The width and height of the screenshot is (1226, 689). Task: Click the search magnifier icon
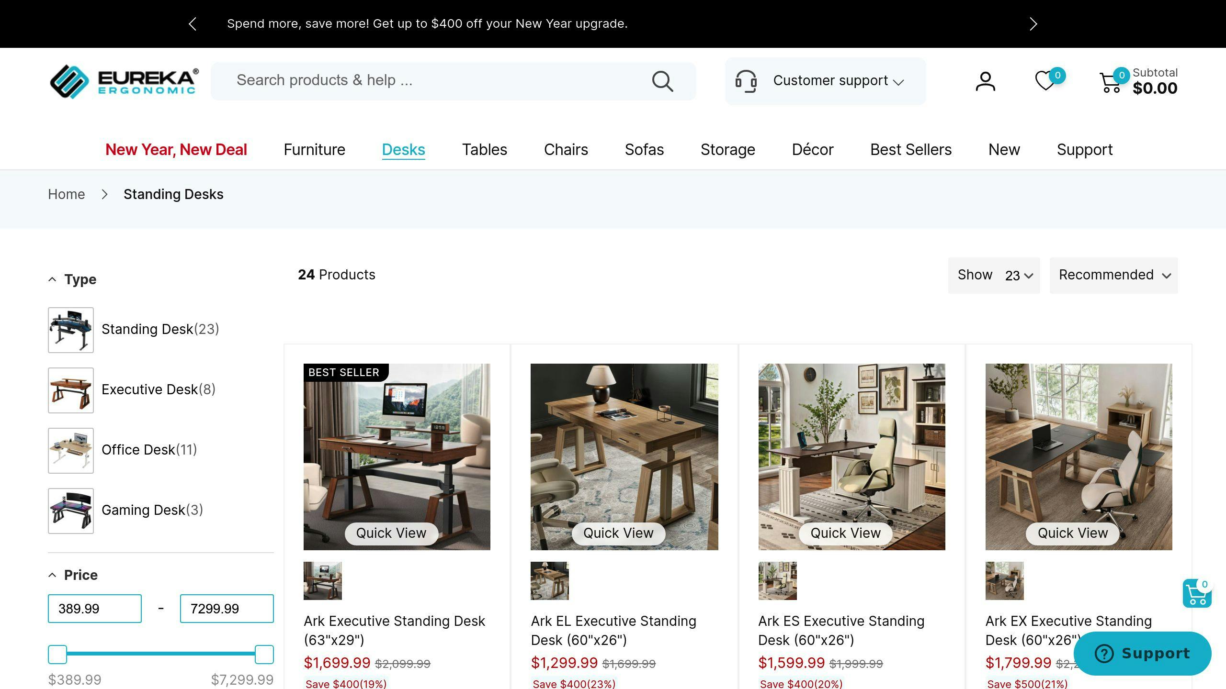click(663, 81)
